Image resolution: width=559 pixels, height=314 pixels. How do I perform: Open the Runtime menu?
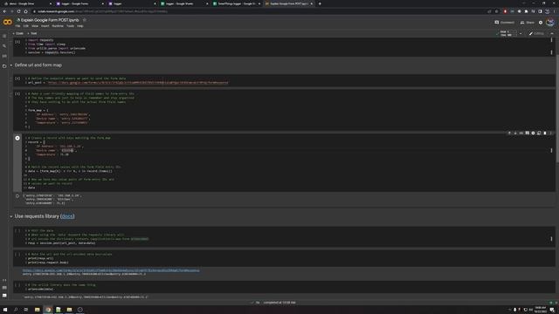click(58, 26)
